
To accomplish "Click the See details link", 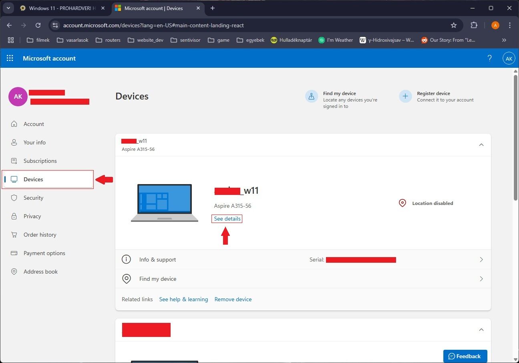I will (227, 219).
